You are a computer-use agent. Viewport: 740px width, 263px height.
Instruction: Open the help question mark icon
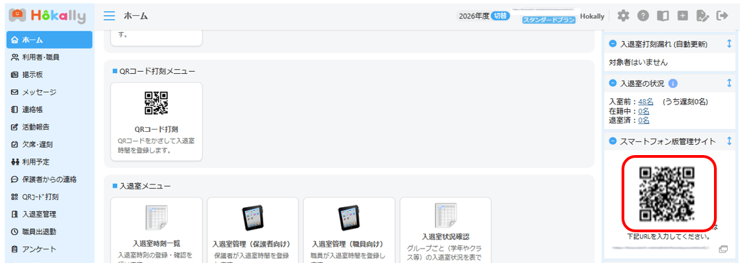click(x=643, y=16)
